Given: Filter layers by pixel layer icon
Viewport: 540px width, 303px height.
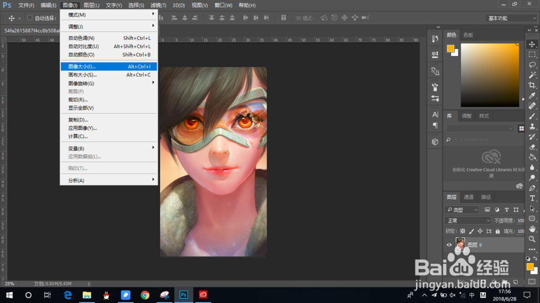Looking at the screenshot, I should (487, 210).
